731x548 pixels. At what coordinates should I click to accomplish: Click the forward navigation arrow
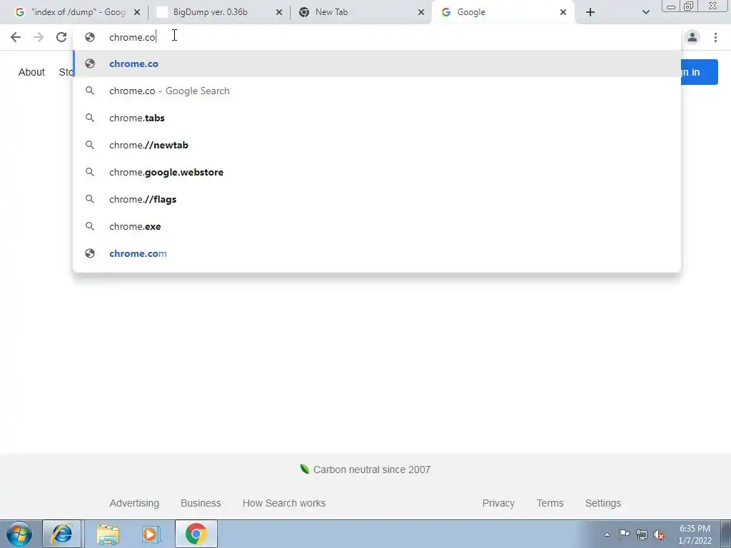[x=39, y=37]
